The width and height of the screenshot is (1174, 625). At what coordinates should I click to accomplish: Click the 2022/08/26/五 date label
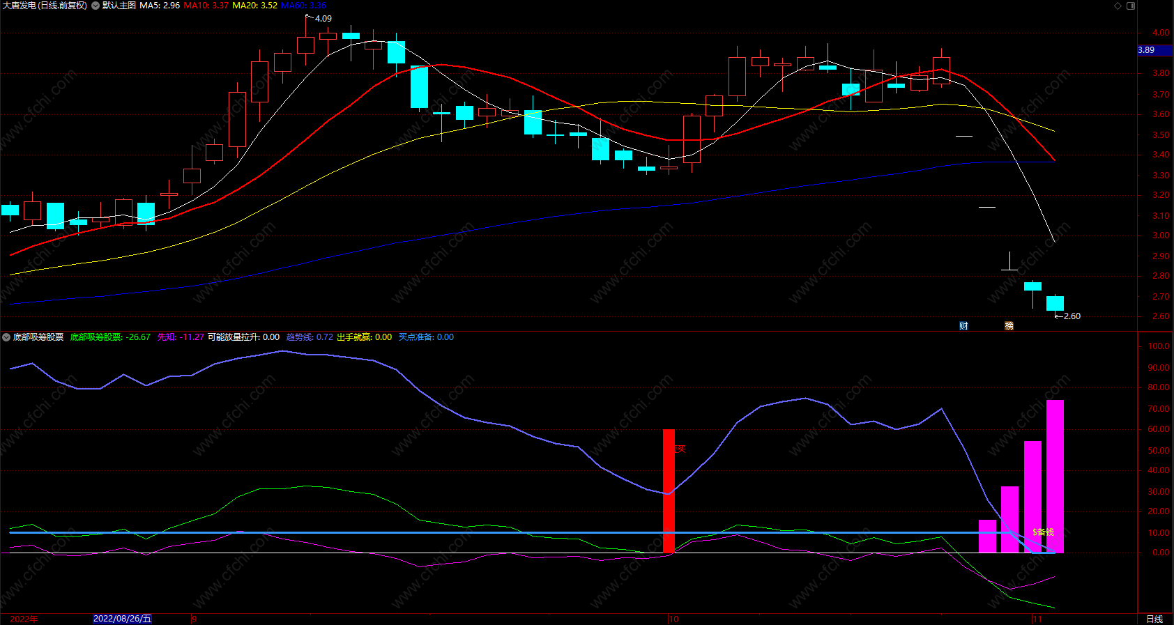(122, 619)
